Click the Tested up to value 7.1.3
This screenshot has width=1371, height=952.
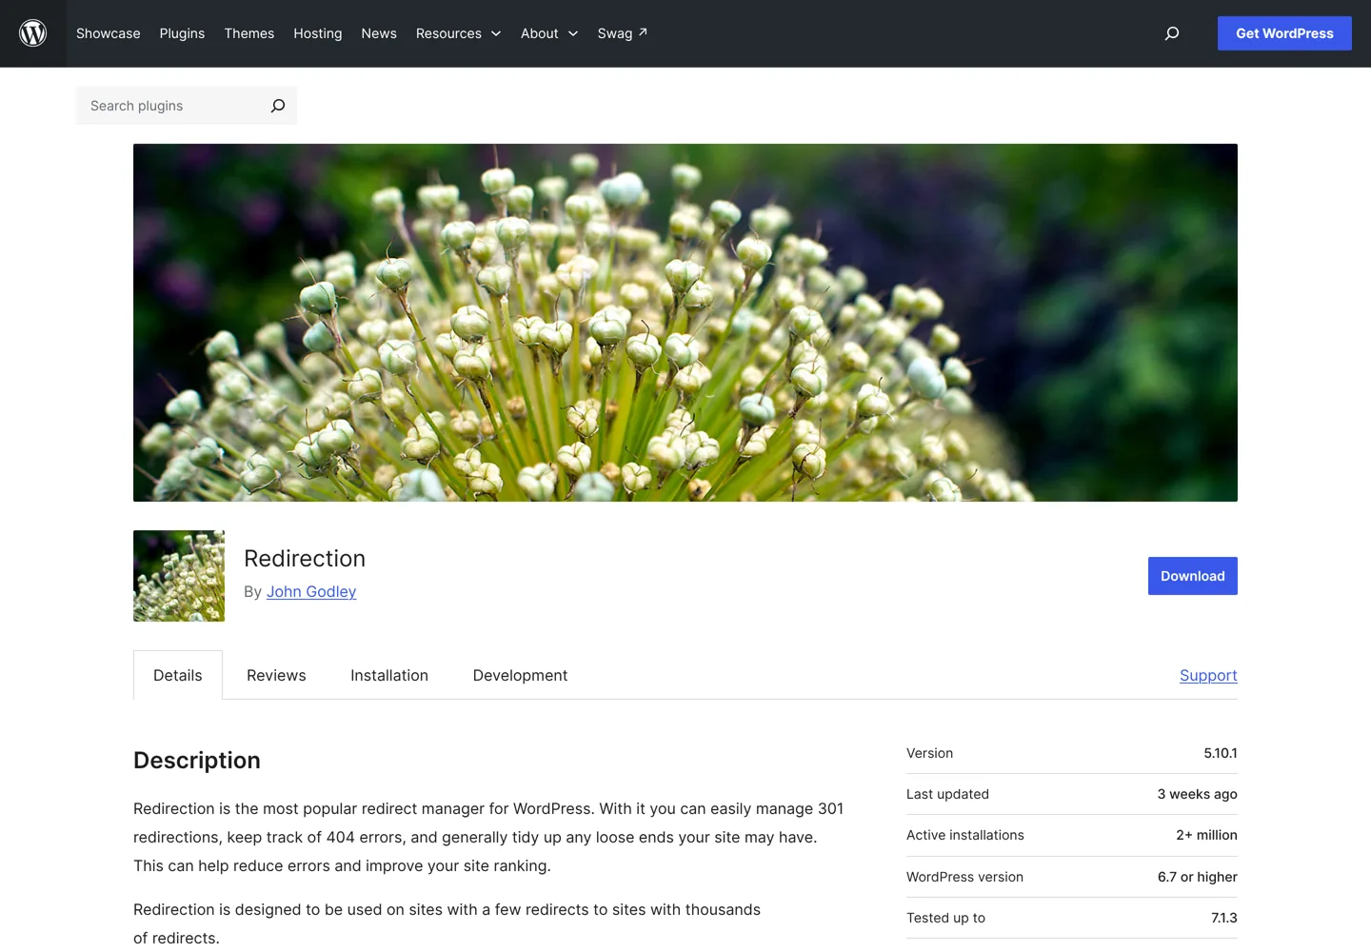tap(1224, 918)
